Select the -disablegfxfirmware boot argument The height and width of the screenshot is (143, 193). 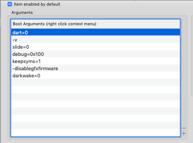coord(96,68)
